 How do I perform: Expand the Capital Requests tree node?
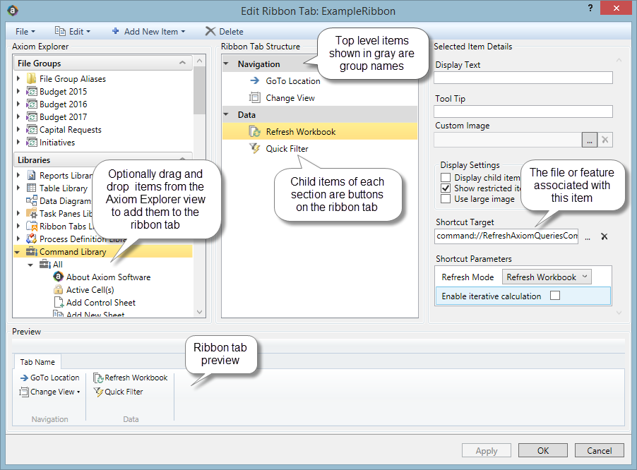point(18,129)
